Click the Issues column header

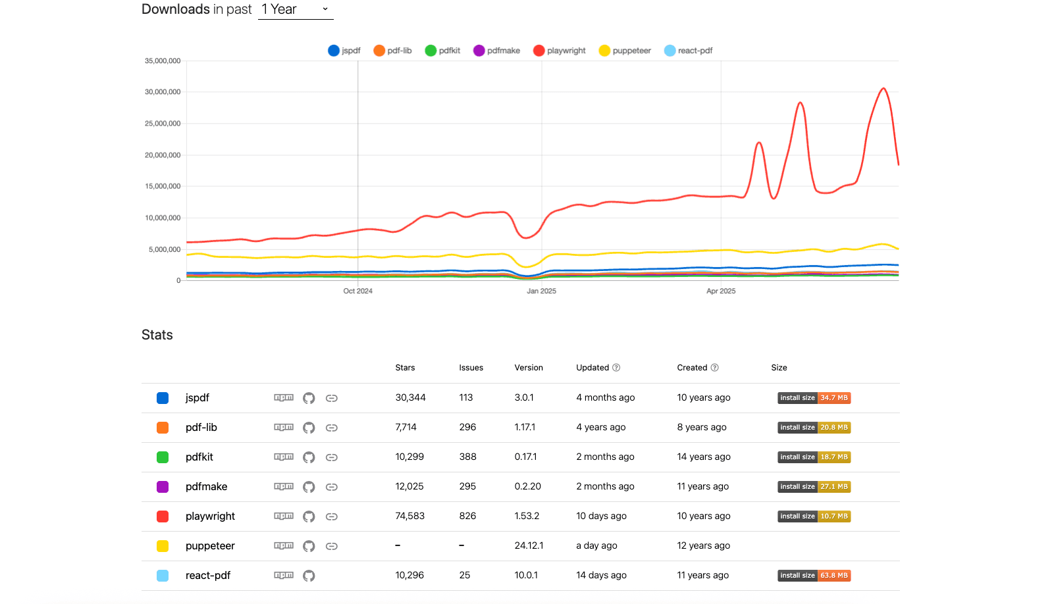(471, 368)
